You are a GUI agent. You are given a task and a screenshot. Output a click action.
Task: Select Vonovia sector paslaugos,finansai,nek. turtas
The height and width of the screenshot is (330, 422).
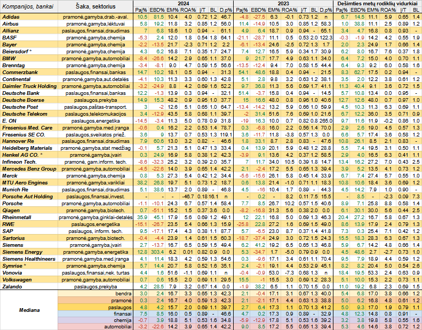pyautogui.click(x=95, y=273)
